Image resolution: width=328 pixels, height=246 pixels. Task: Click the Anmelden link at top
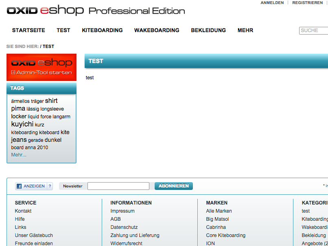pyautogui.click(x=272, y=3)
